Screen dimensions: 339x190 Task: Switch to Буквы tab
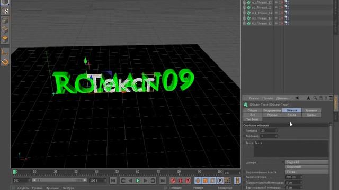[x=311, y=115]
